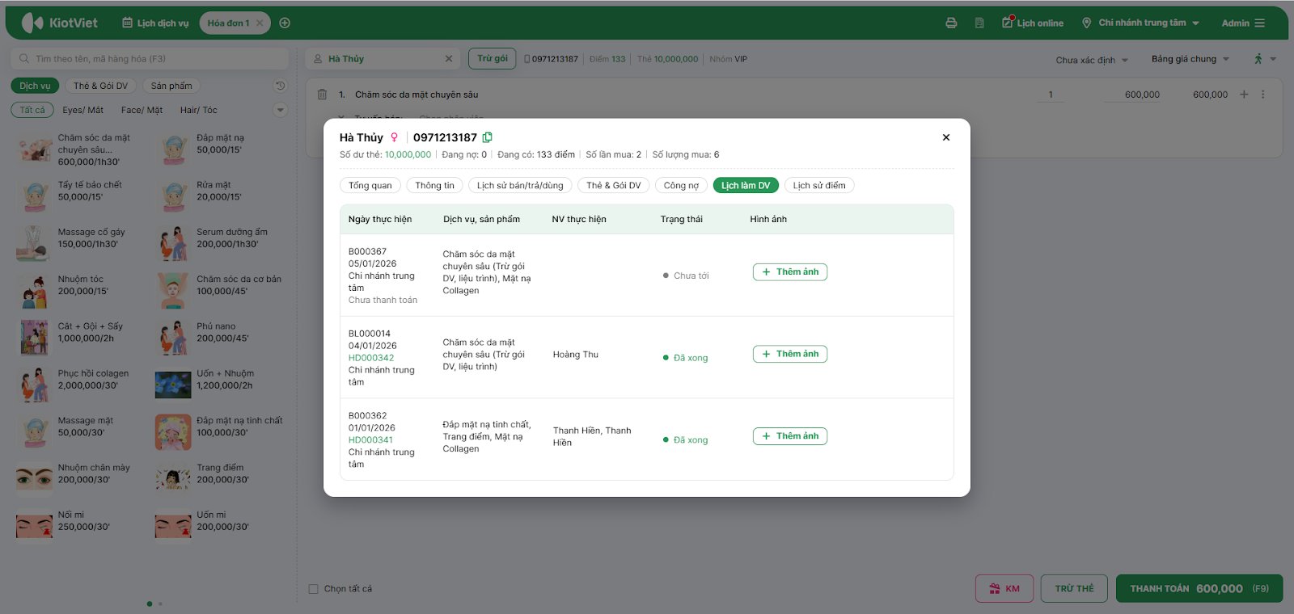Image resolution: width=1294 pixels, height=614 pixels.
Task: Delete the service line with trash icon
Action: point(322,95)
